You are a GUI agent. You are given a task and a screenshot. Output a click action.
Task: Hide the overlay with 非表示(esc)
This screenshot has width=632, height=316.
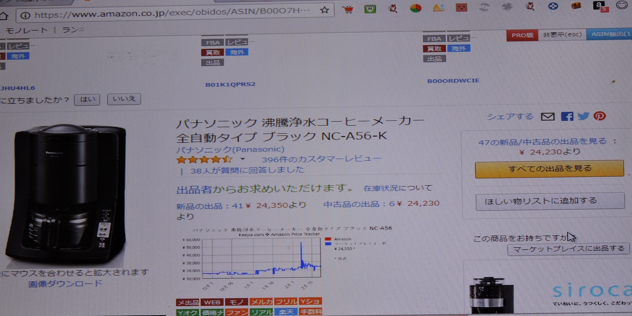click(562, 35)
